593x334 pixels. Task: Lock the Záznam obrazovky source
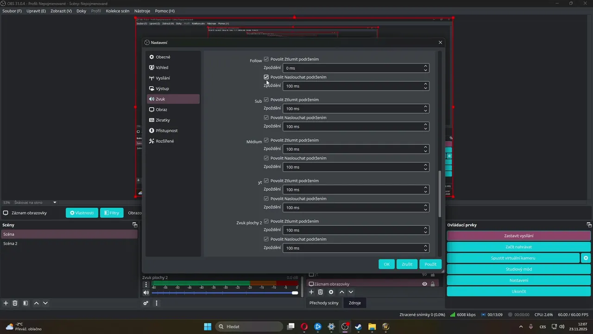[x=433, y=284]
